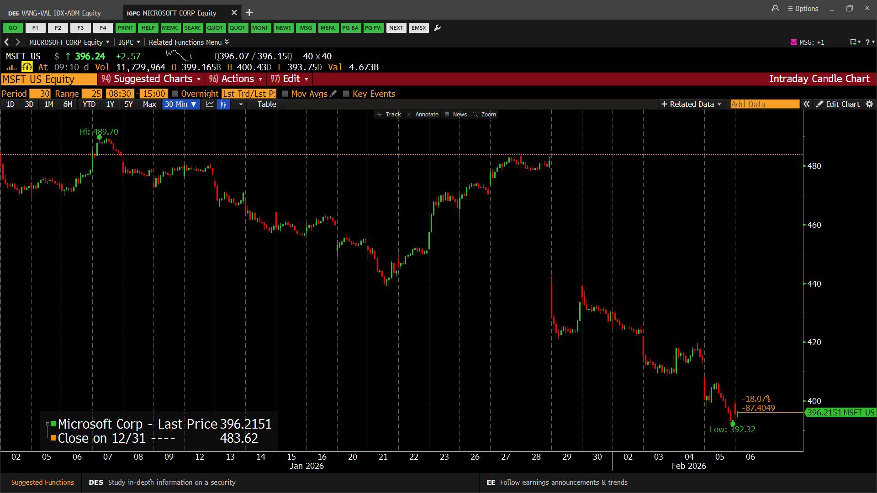This screenshot has width=877, height=493.
Task: Select the Max range
Action: point(149,104)
